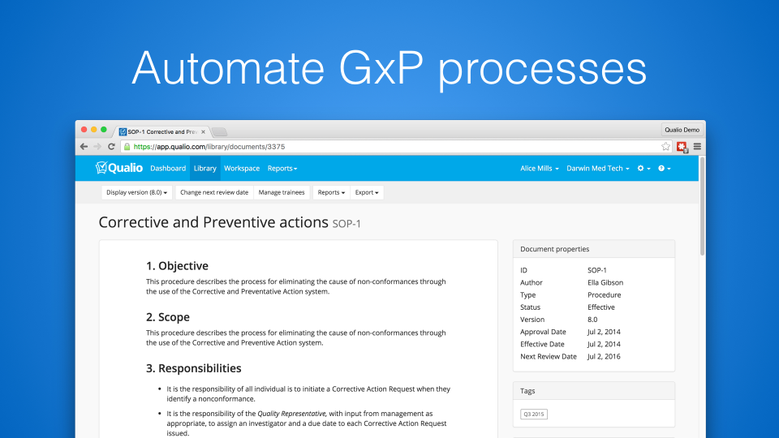The image size is (779, 438).
Task: Close window with red traffic light
Action: pyautogui.click(x=84, y=130)
